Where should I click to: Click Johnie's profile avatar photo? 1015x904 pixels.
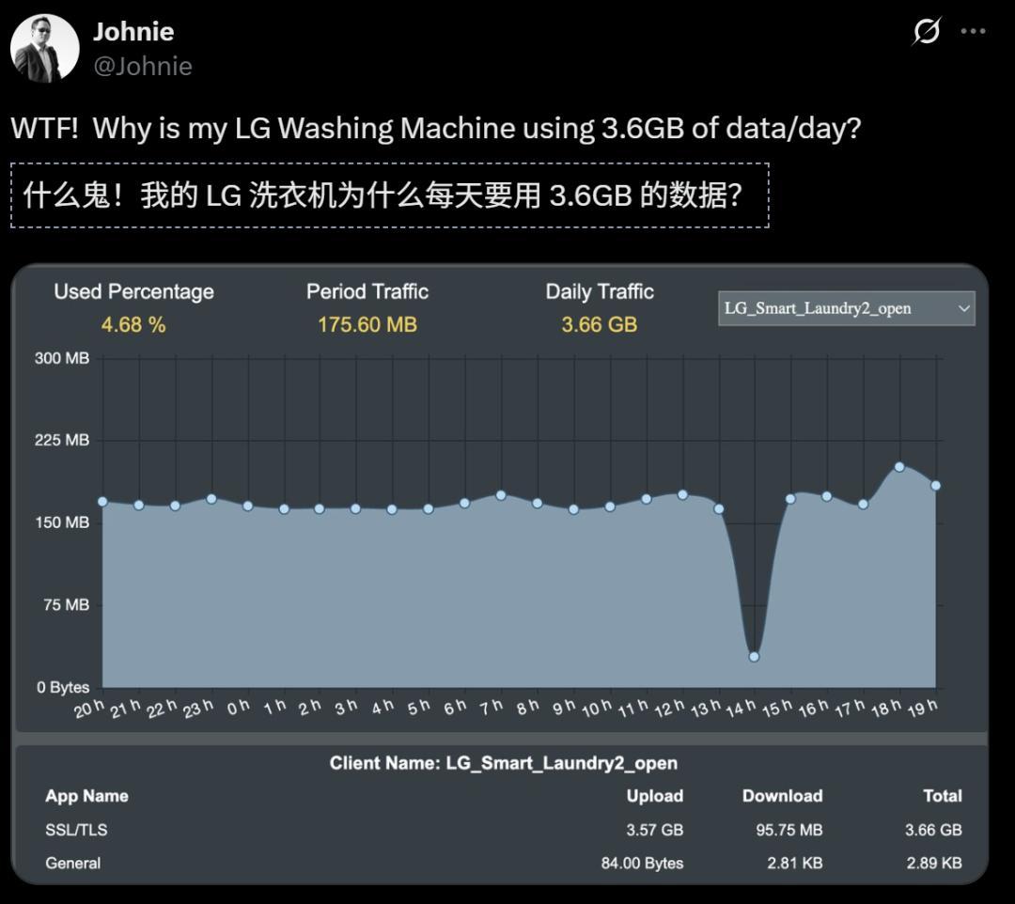click(x=44, y=48)
